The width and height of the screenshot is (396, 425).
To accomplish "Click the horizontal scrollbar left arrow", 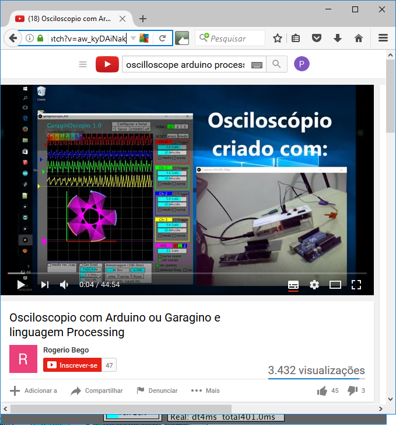I will (x=5, y=409).
